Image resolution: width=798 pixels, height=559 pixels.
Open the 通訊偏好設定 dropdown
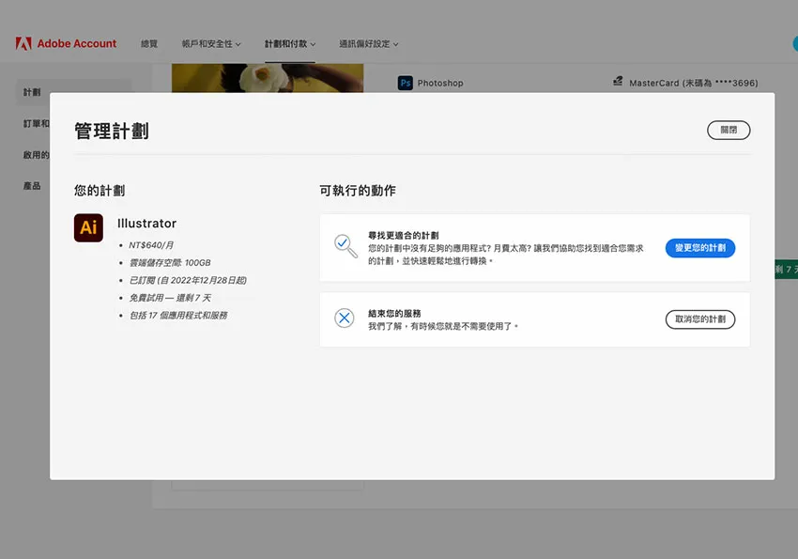click(368, 44)
